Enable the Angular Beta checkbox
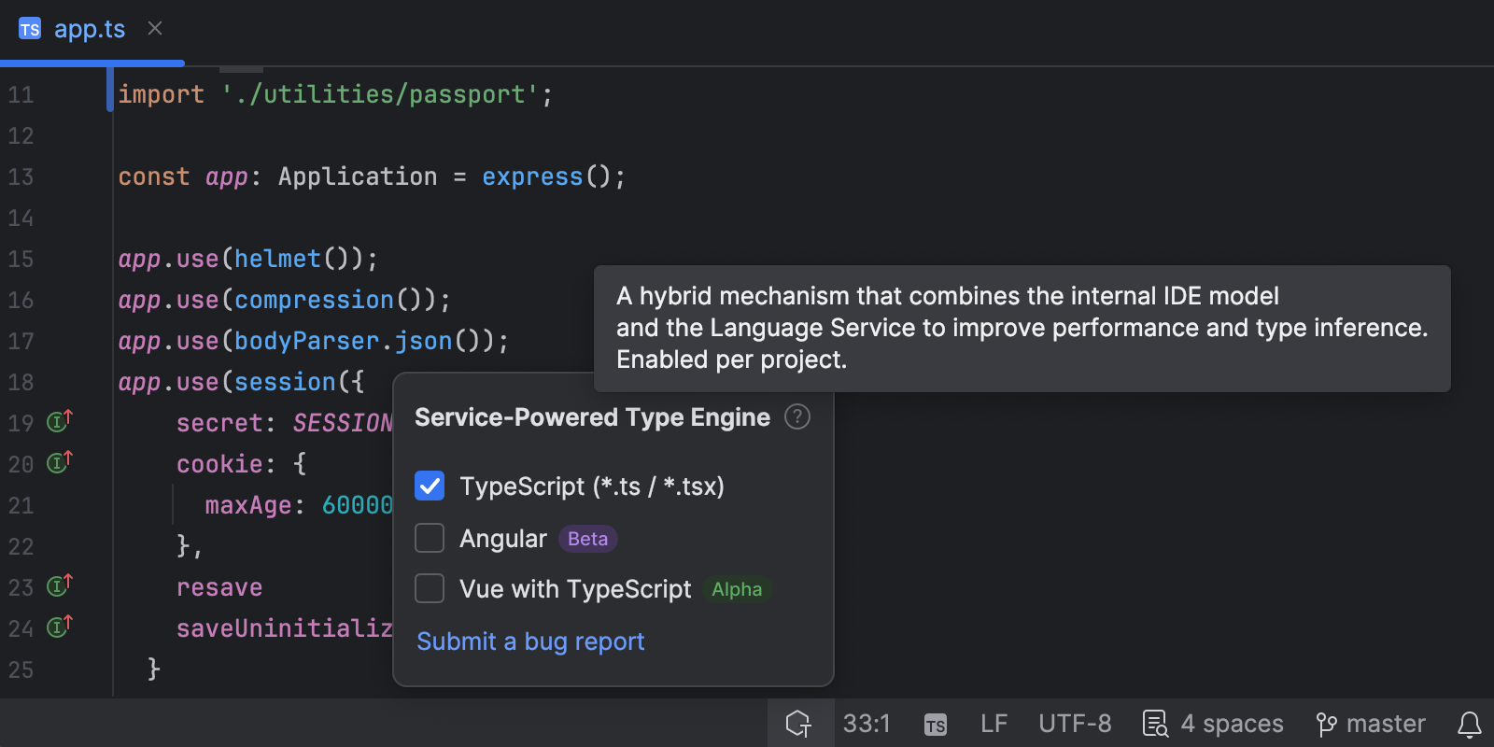The image size is (1494, 747). [430, 538]
